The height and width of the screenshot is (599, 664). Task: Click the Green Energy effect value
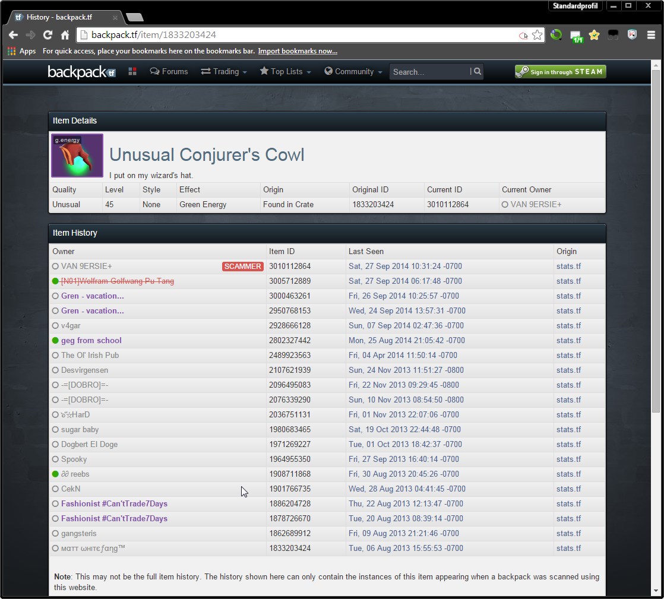click(x=203, y=204)
